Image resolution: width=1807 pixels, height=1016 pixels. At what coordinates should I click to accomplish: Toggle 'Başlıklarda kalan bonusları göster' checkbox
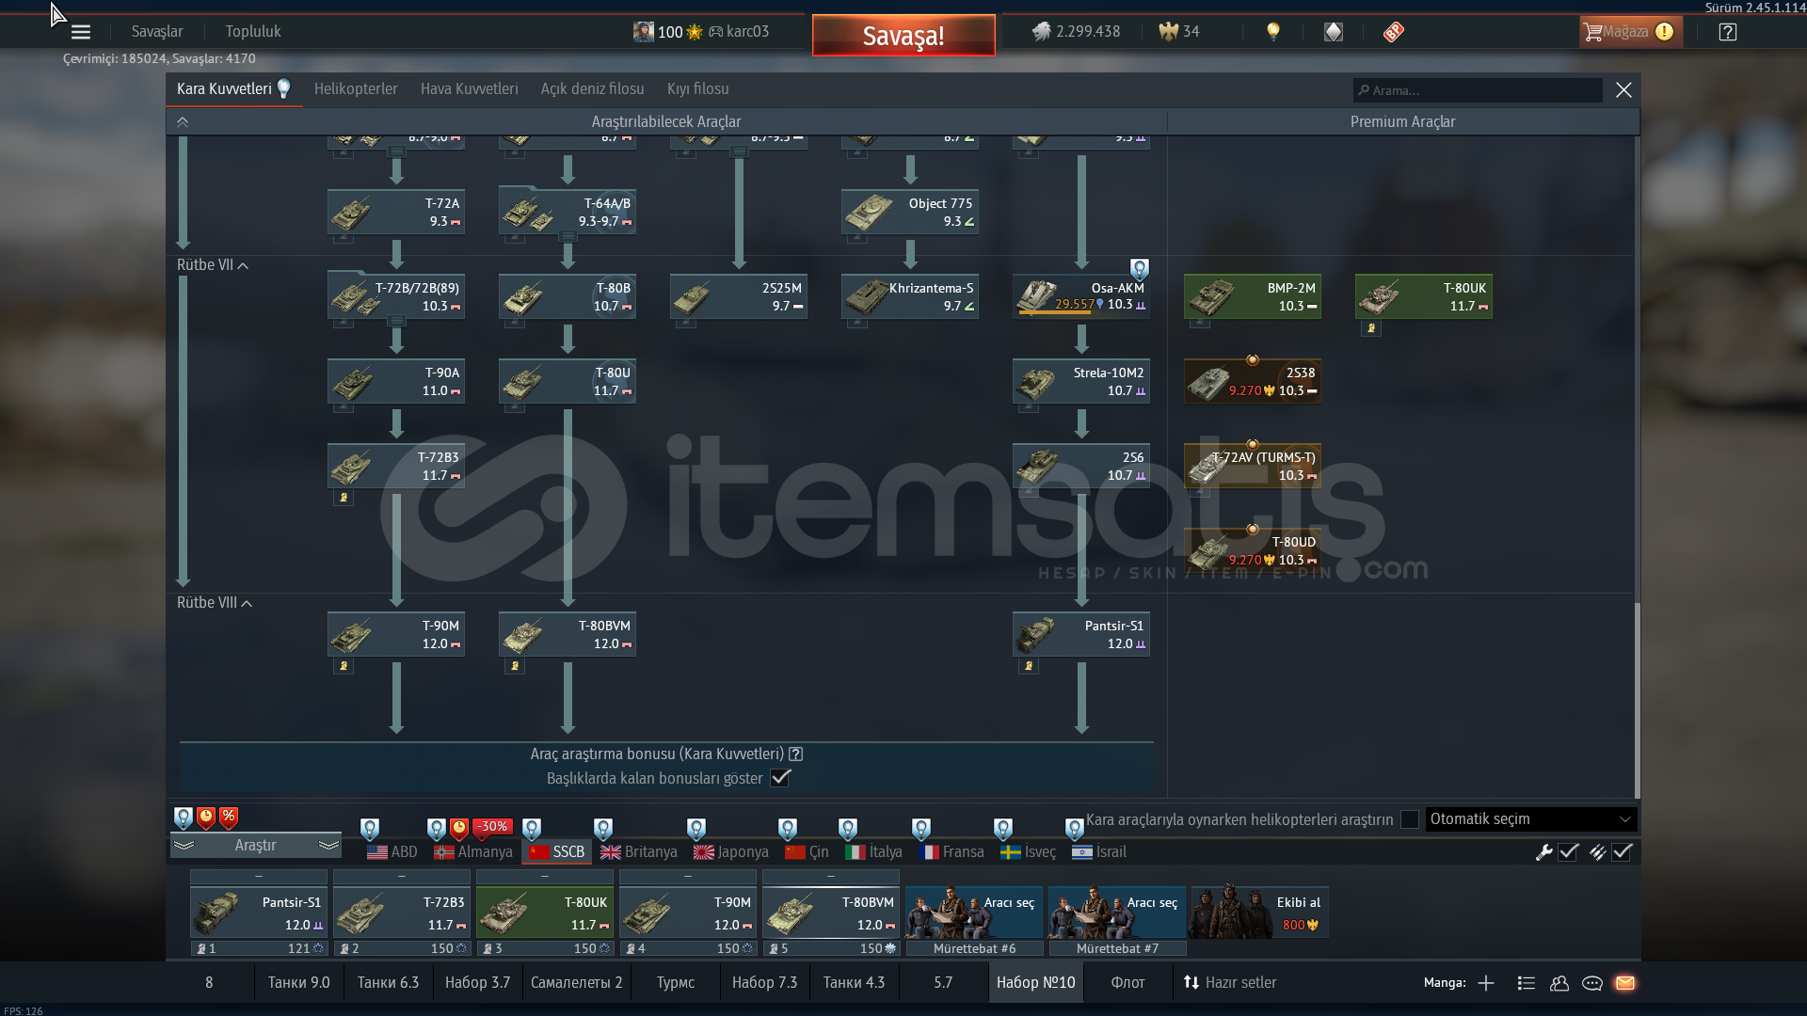[x=780, y=778]
